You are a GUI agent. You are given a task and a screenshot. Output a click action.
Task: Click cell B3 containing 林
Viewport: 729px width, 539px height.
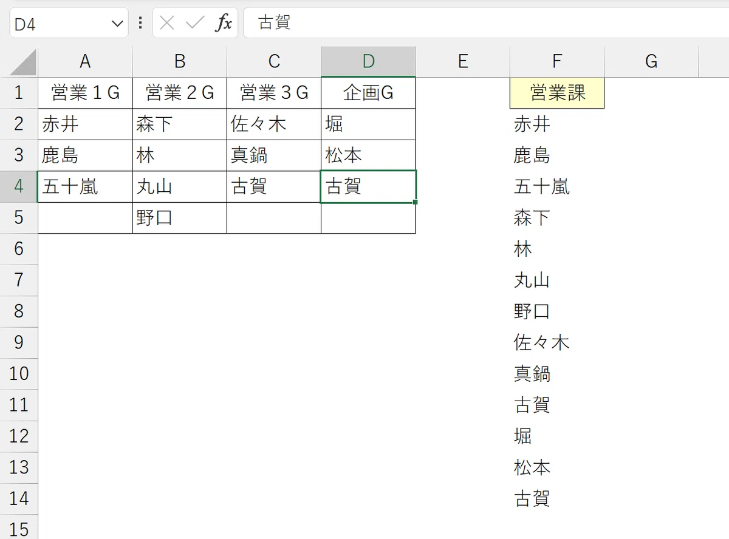(180, 155)
